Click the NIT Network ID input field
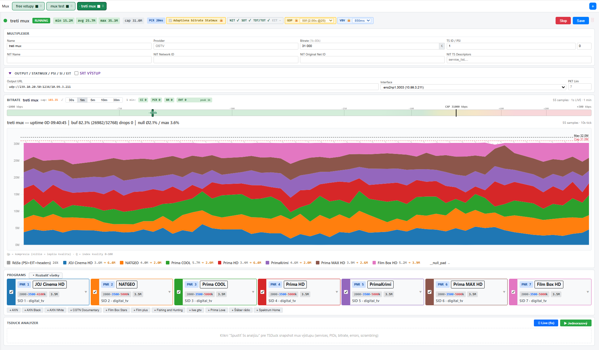Image resolution: width=599 pixels, height=350 pixels. tap(226, 60)
